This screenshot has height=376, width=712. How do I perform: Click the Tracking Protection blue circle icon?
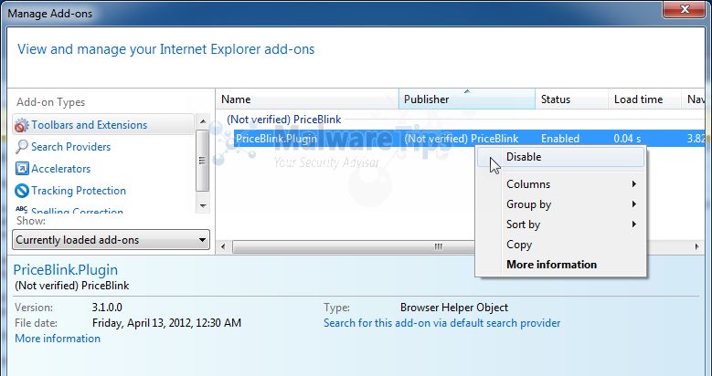point(21,191)
